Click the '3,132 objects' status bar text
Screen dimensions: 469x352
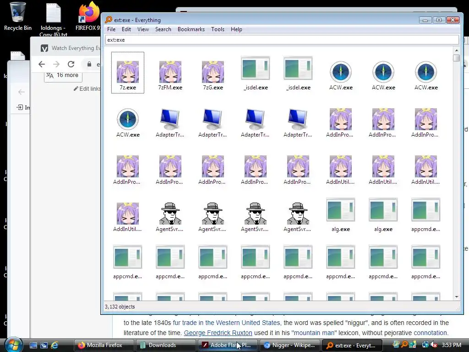120,307
